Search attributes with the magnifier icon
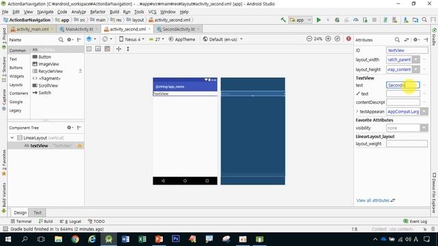The width and height of the screenshot is (438, 246). [397, 40]
